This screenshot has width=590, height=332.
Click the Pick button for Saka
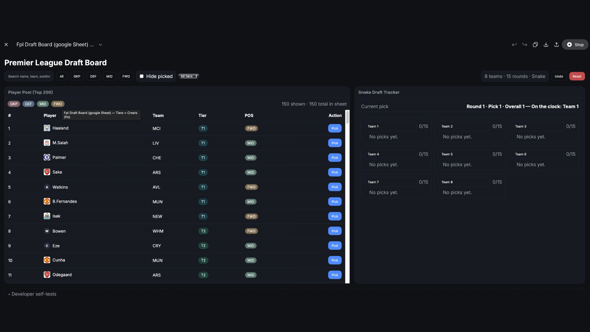335,172
